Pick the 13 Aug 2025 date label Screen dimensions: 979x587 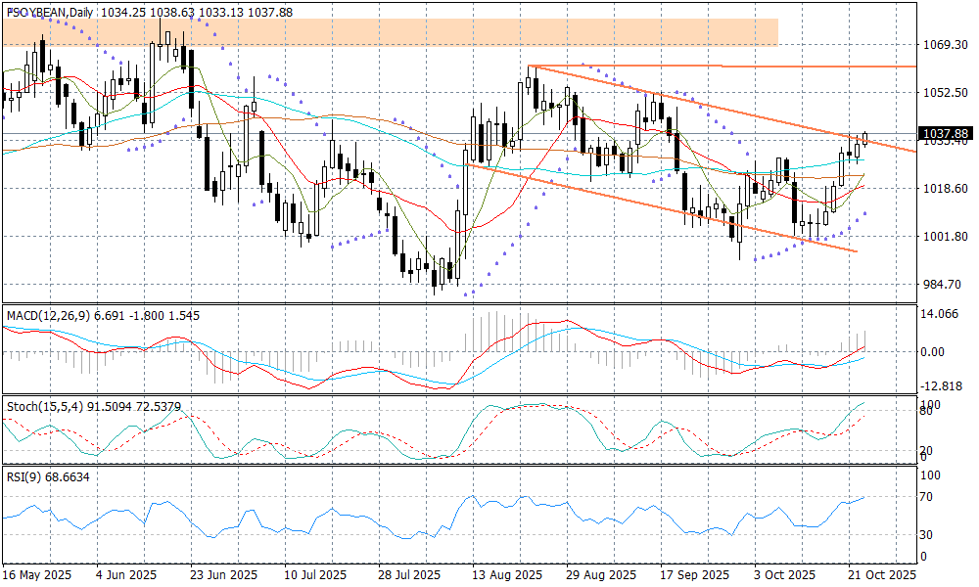[506, 575]
